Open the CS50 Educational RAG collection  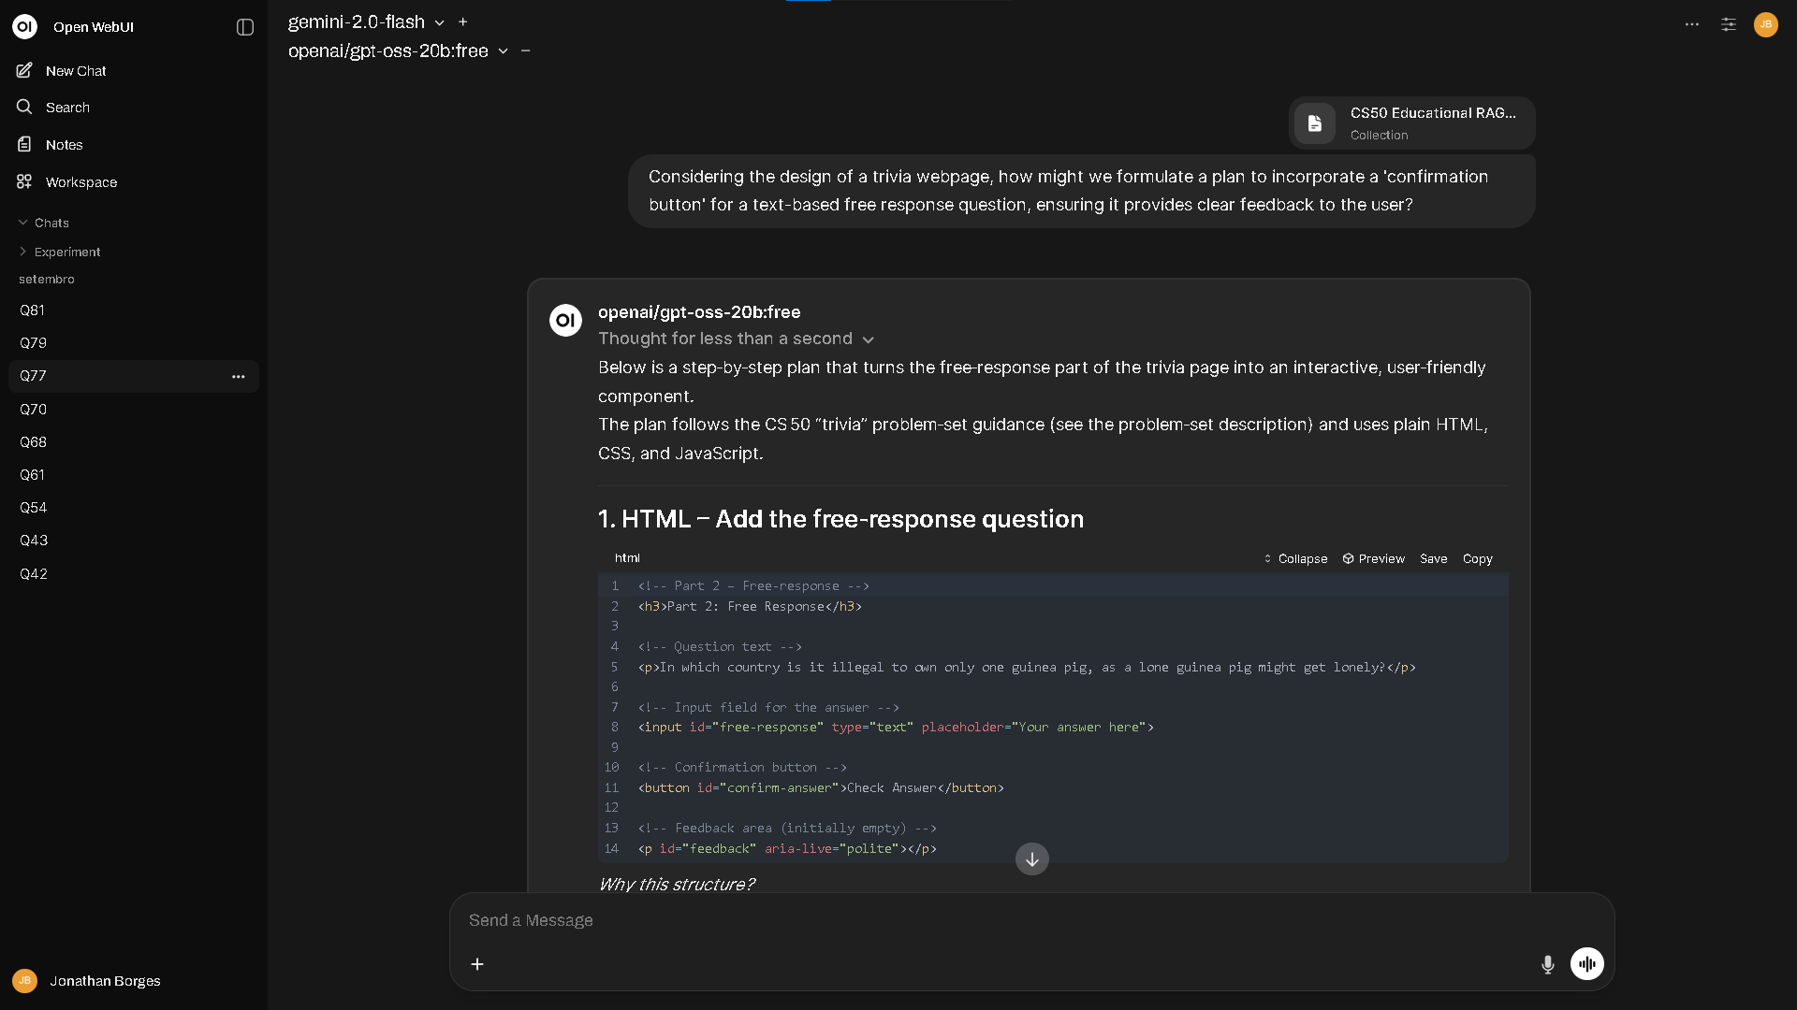coord(1411,123)
